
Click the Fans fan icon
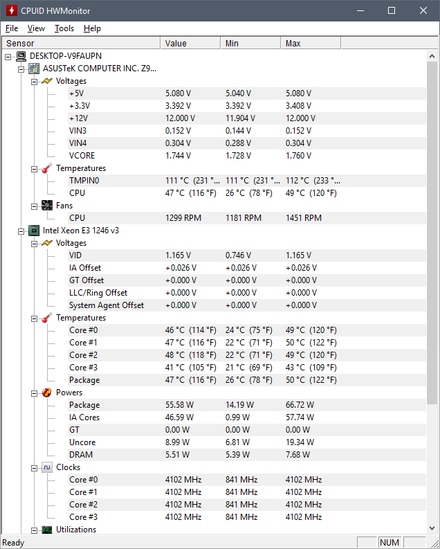(47, 206)
